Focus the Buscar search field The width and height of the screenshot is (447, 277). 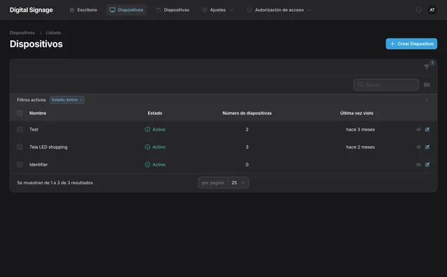click(x=386, y=85)
